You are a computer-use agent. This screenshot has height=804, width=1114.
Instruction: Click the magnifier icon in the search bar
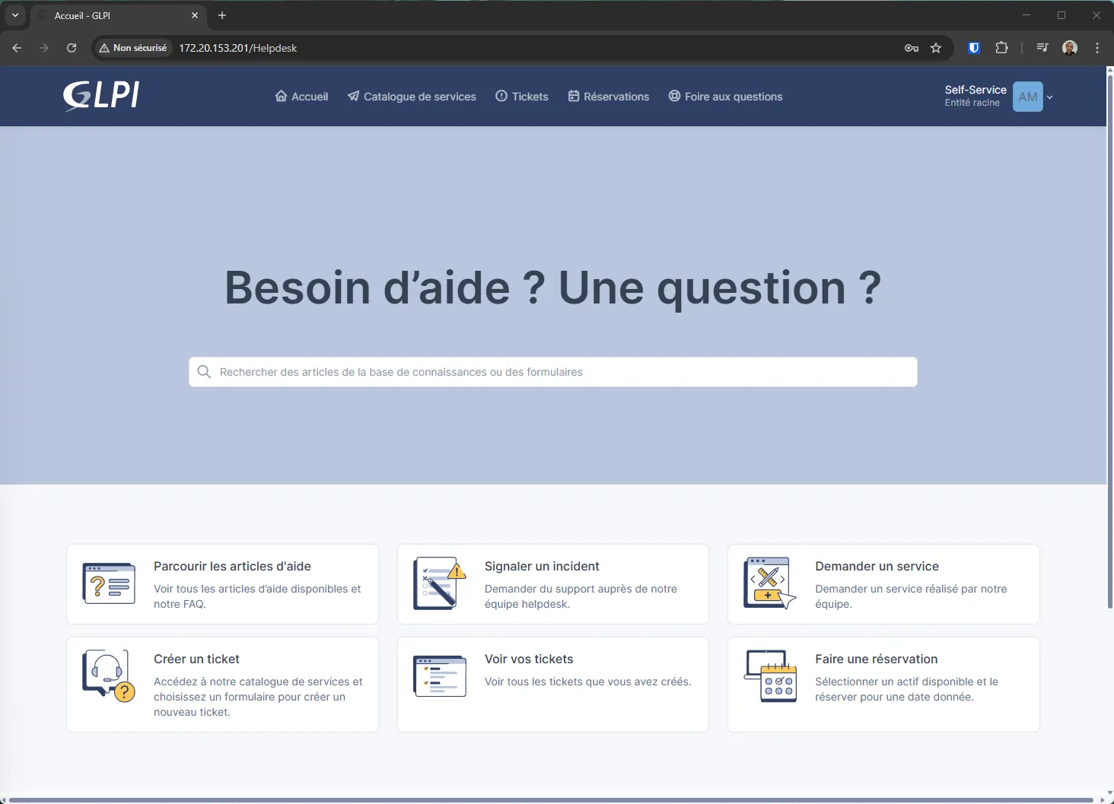point(204,372)
